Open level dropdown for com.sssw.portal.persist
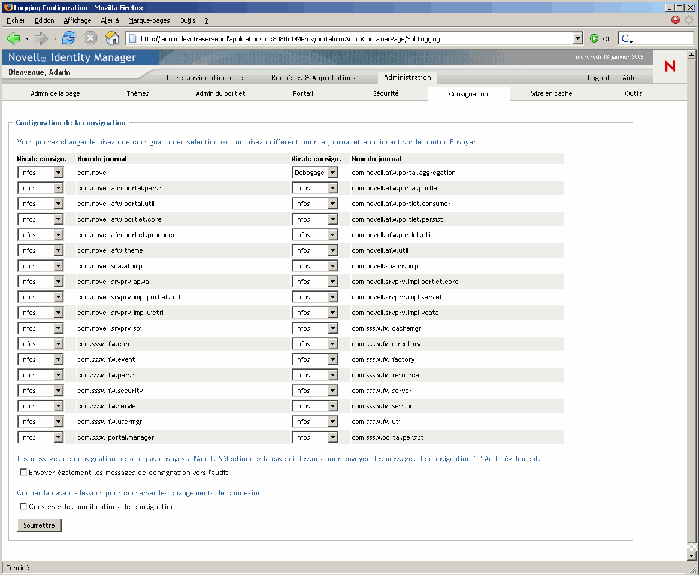 314,437
